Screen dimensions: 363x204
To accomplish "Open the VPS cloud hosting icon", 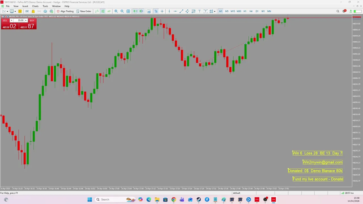I will 45,11.
